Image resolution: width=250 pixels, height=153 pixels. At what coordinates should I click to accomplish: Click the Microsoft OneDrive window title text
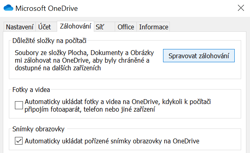point(47,8)
